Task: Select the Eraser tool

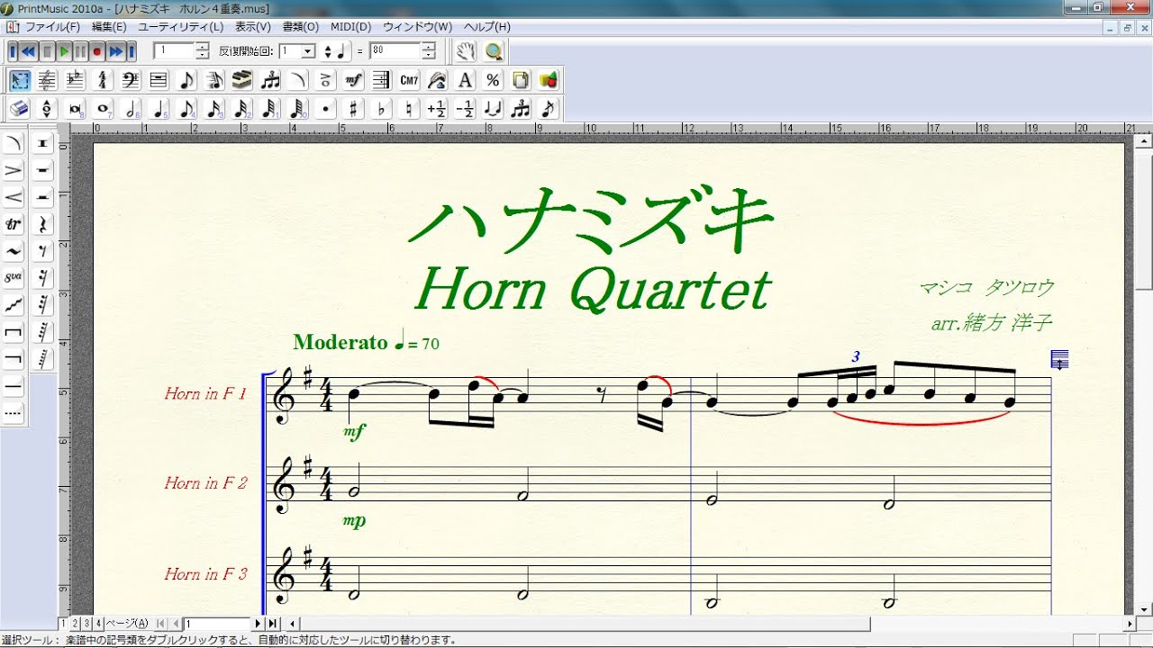Action: tap(19, 109)
